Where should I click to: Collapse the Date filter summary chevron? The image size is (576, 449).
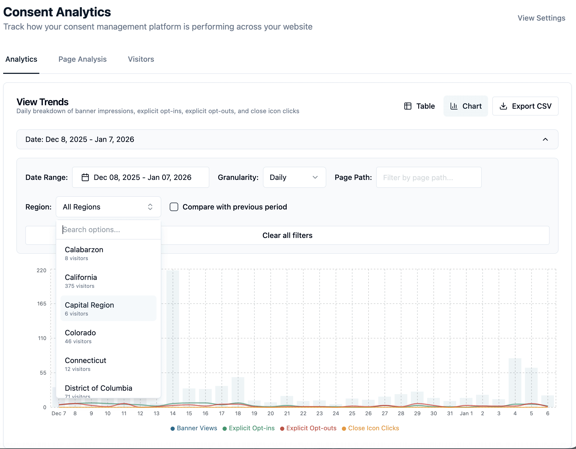tap(545, 139)
